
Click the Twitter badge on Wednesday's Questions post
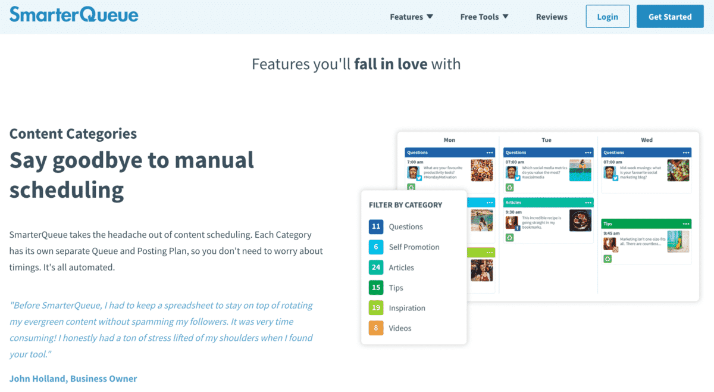click(x=615, y=178)
